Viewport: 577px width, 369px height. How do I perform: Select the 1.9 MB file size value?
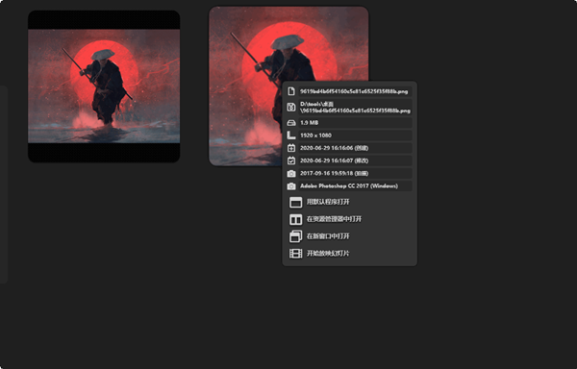(355, 123)
